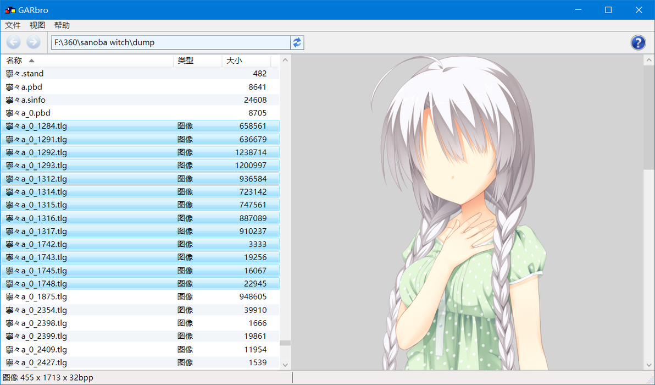Open the 视图 menu
Image resolution: width=655 pixels, height=385 pixels.
37,25
